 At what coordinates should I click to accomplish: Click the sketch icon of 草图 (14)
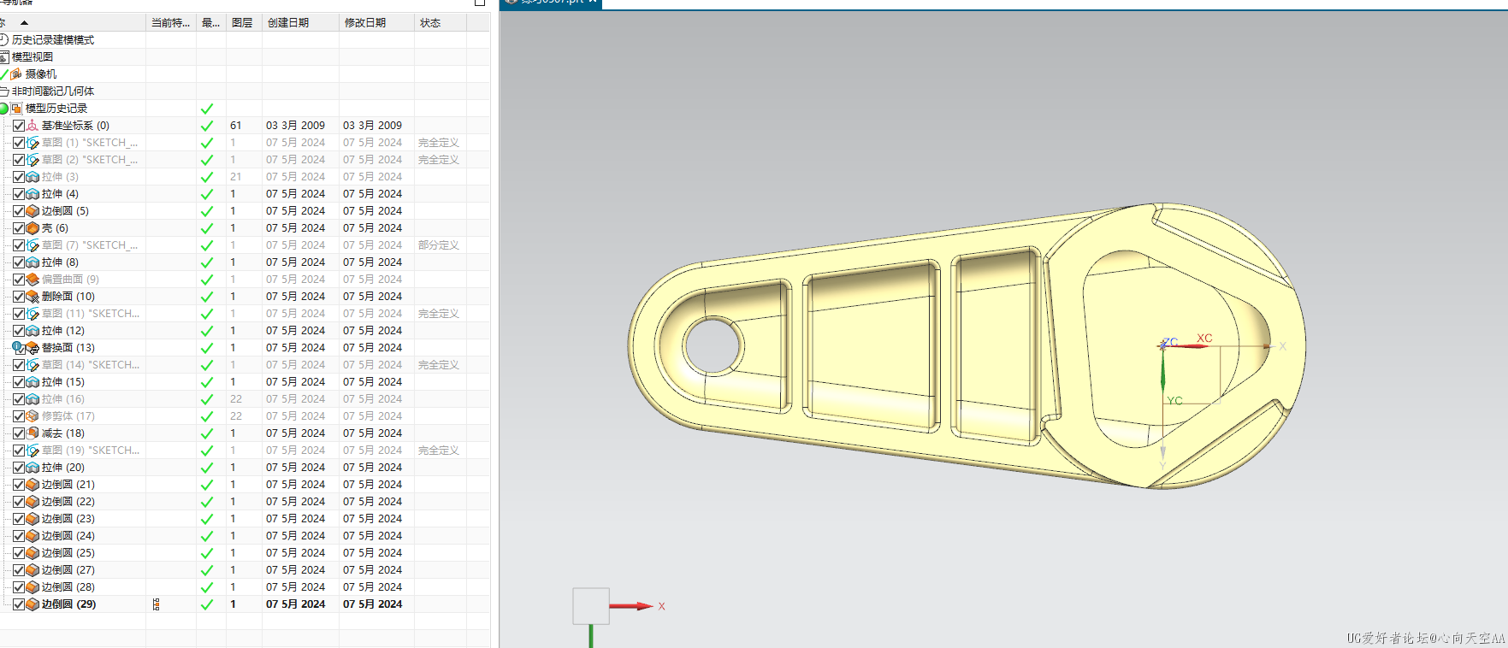coord(33,365)
